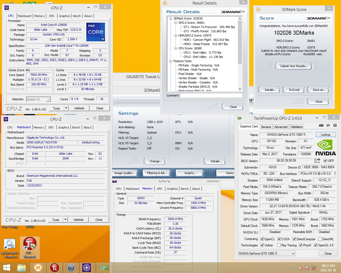The height and width of the screenshot is (273, 341).
Task: Click the 3DMark Score window title icon
Action: click(258, 9)
